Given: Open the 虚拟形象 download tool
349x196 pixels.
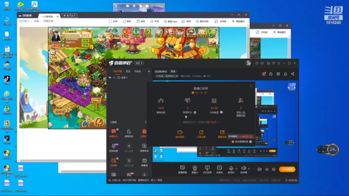Looking at the screenshot, I should coord(129,162).
